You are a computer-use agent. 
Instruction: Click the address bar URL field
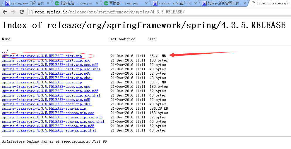pyautogui.click(x=160, y=12)
